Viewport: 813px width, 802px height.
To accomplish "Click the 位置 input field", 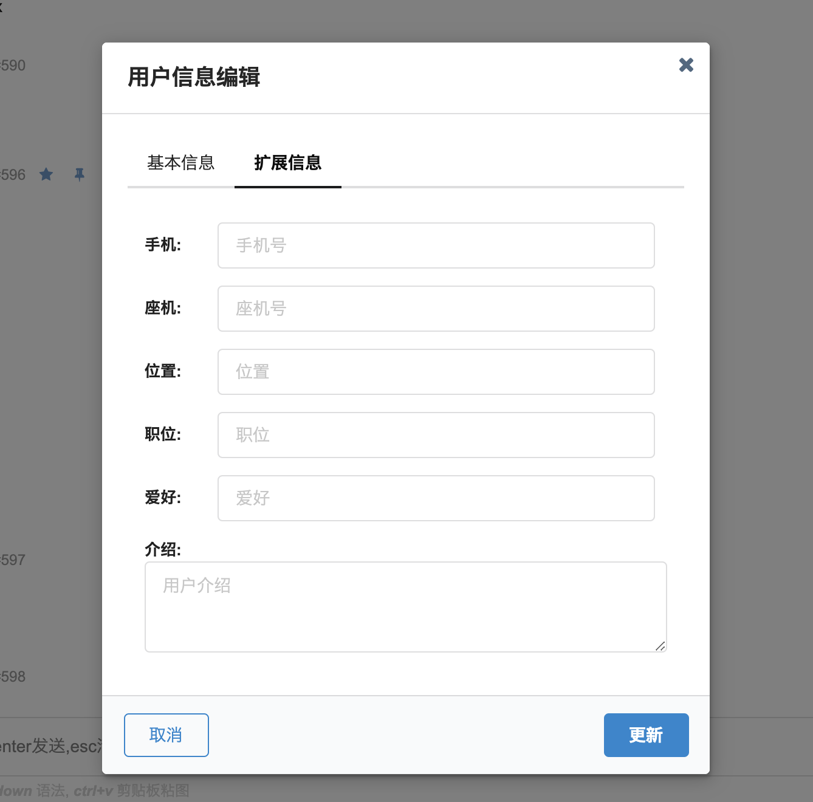I will 436,372.
